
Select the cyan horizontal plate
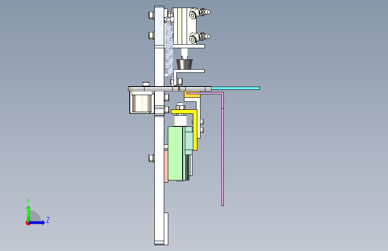click(235, 88)
